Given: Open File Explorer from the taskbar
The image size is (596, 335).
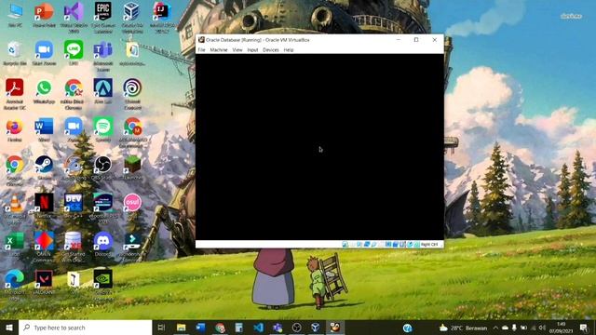Looking at the screenshot, I should (181, 328).
